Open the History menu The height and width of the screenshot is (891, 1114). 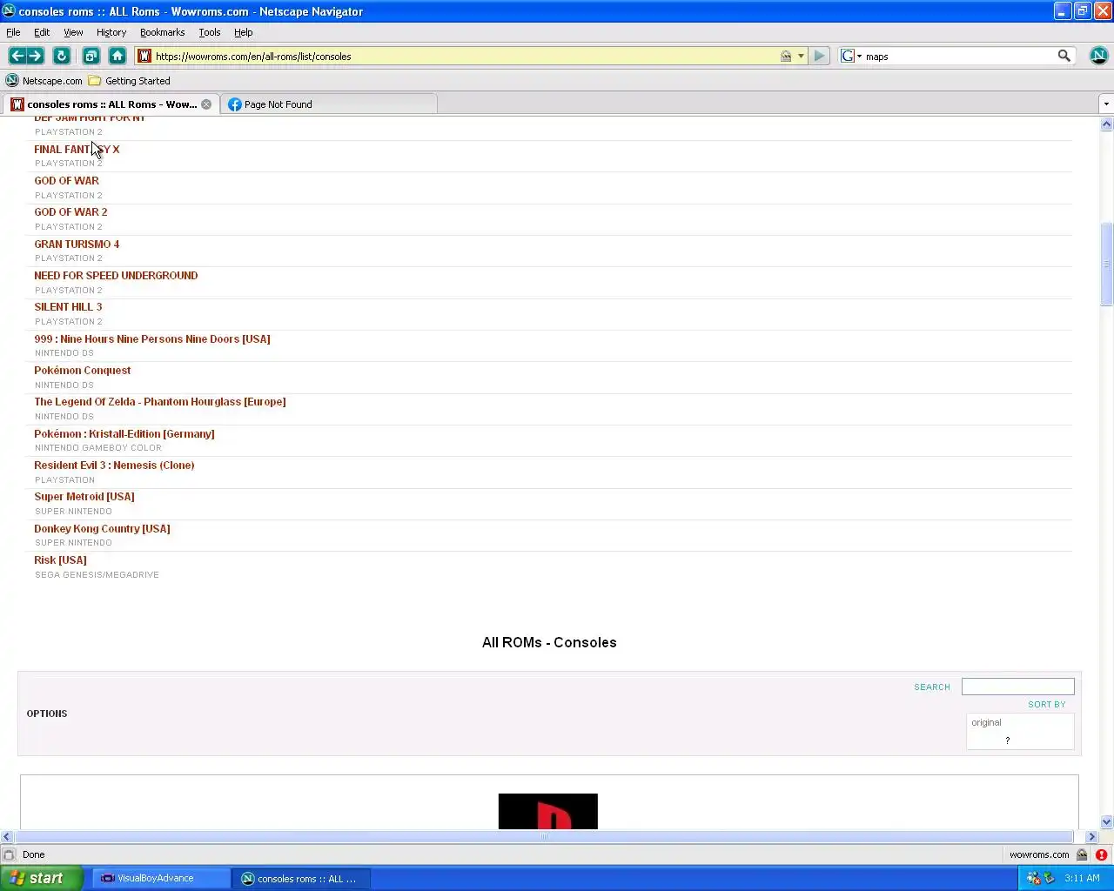[x=111, y=32]
